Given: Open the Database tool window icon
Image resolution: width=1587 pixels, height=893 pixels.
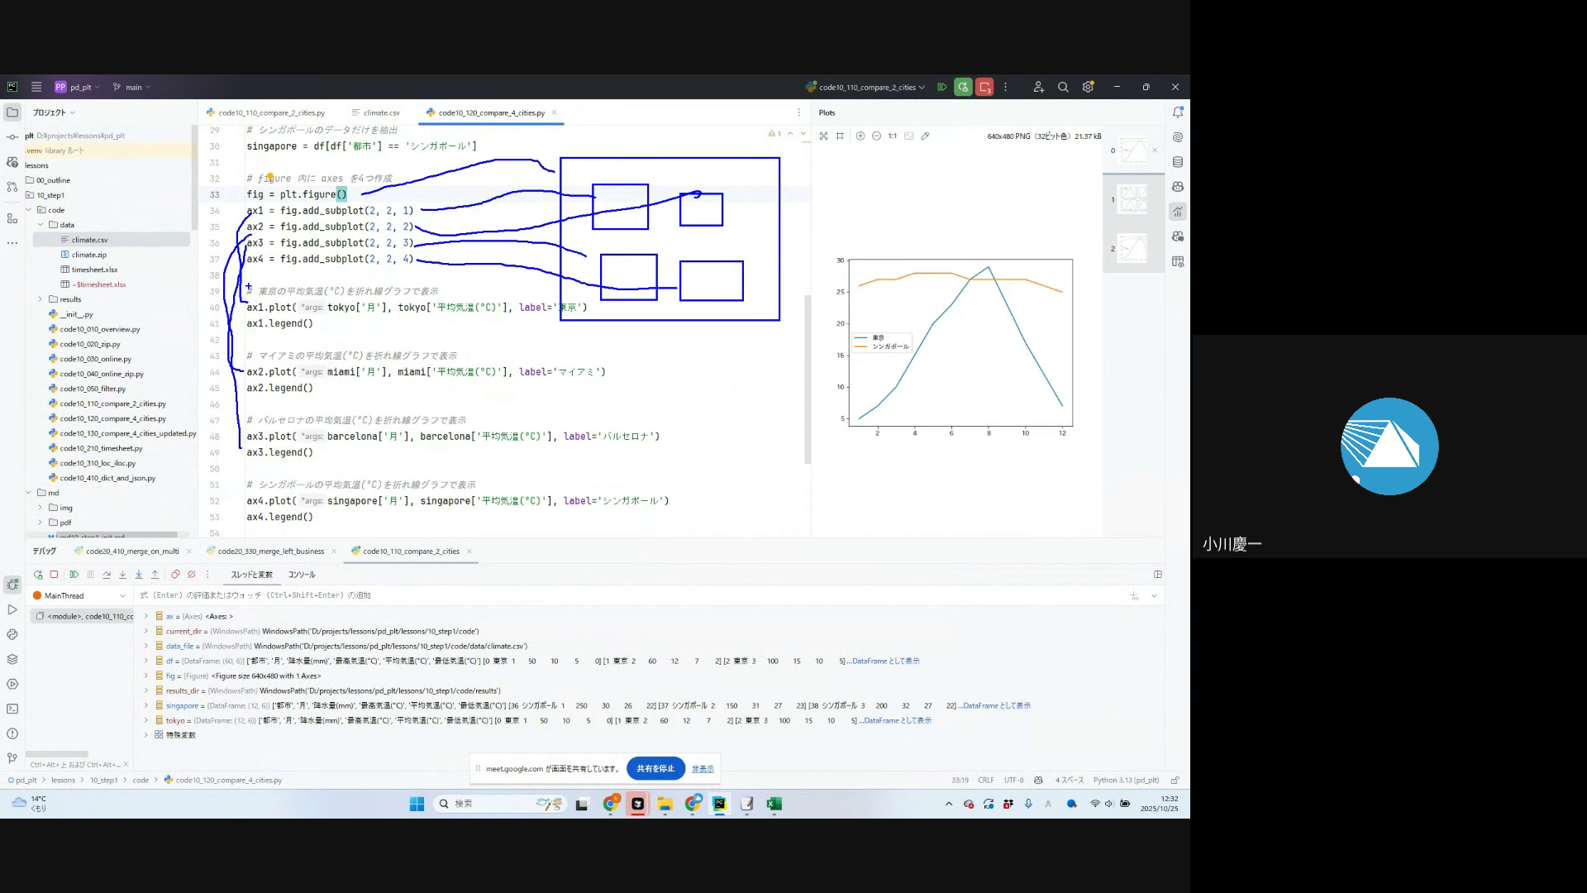Looking at the screenshot, I should pos(1178,162).
